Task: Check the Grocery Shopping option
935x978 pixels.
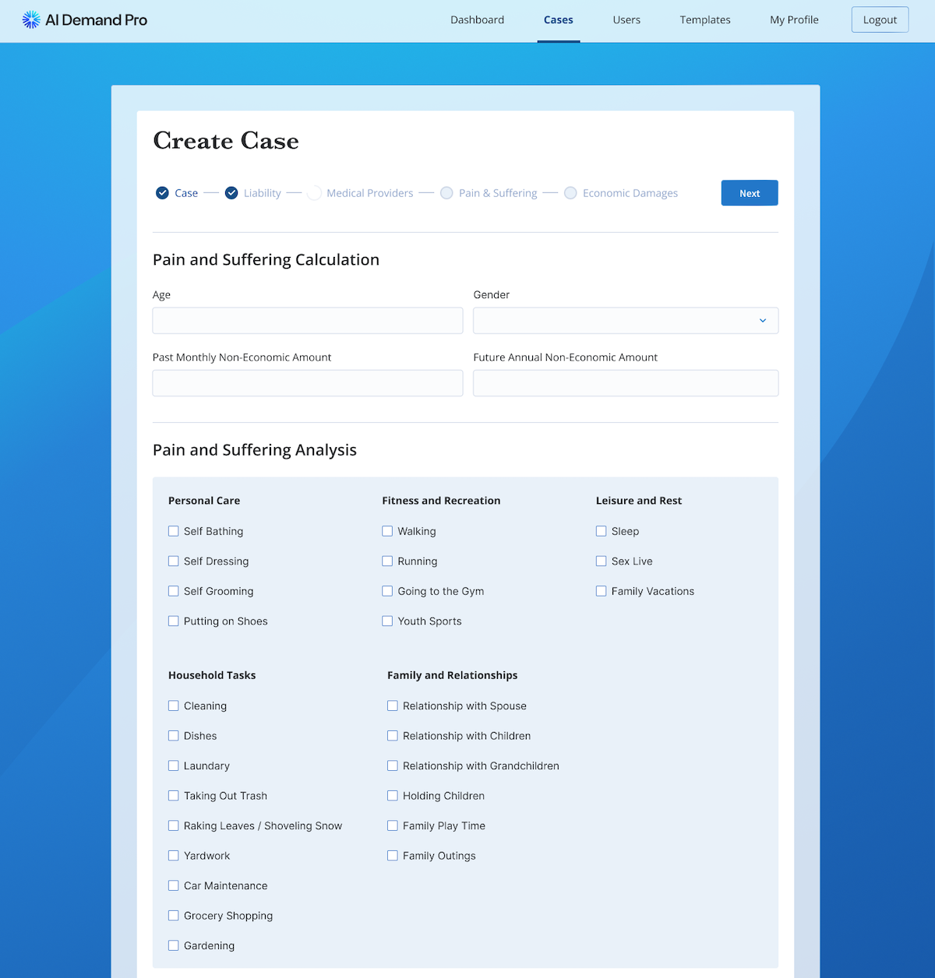Action: coord(174,916)
